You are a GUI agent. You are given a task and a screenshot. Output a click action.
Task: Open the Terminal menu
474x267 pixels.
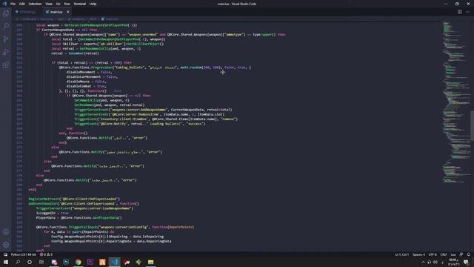[80, 4]
